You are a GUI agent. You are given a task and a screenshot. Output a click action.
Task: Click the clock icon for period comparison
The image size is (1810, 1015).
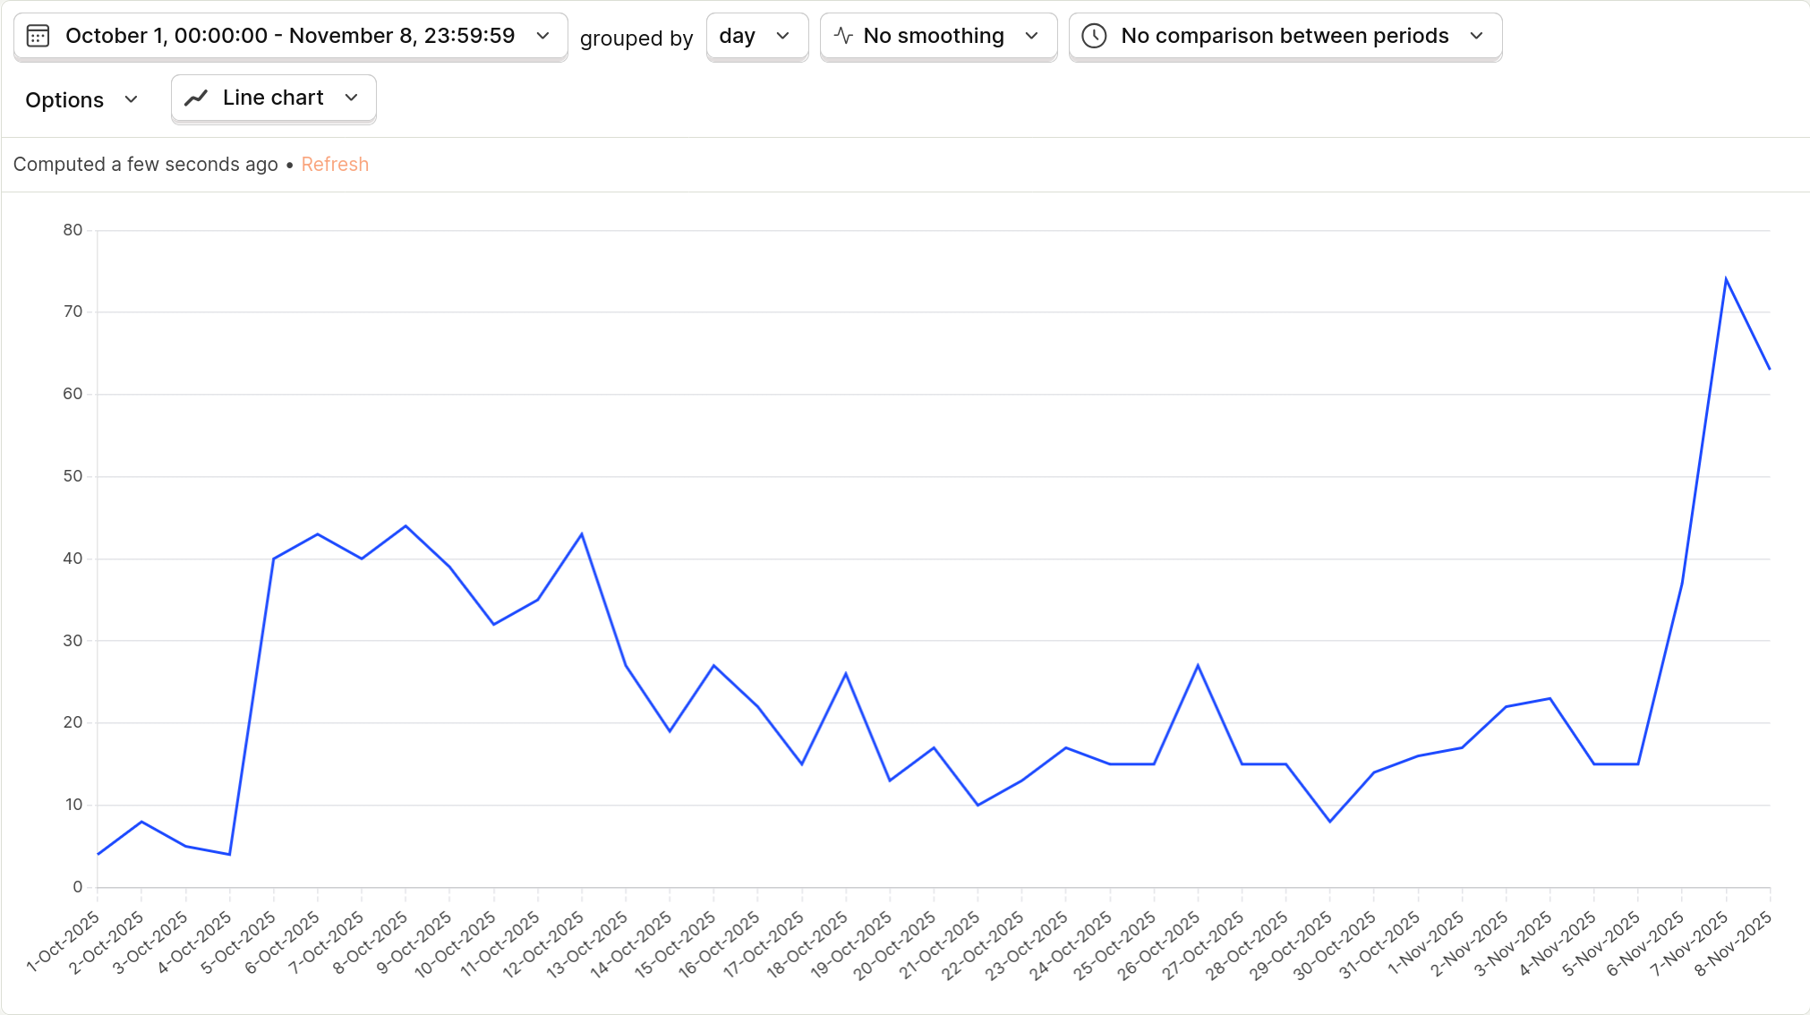pos(1094,36)
